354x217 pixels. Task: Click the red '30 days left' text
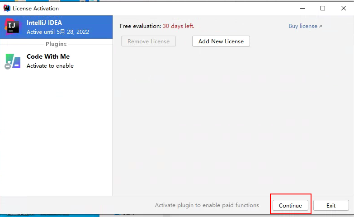pyautogui.click(x=179, y=26)
